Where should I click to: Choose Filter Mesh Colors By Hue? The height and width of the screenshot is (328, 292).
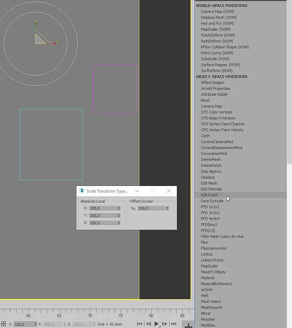(x=222, y=236)
